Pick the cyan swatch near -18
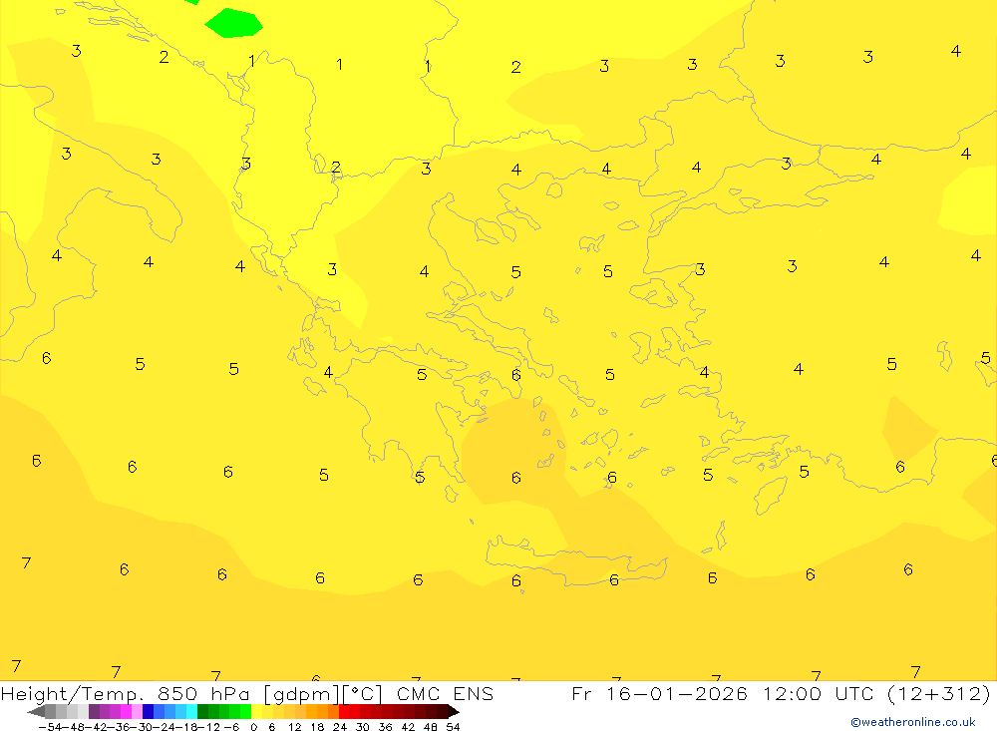Viewport: 997px width, 731px height. 191,711
